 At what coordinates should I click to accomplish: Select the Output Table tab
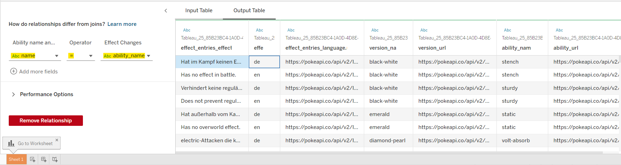click(249, 10)
